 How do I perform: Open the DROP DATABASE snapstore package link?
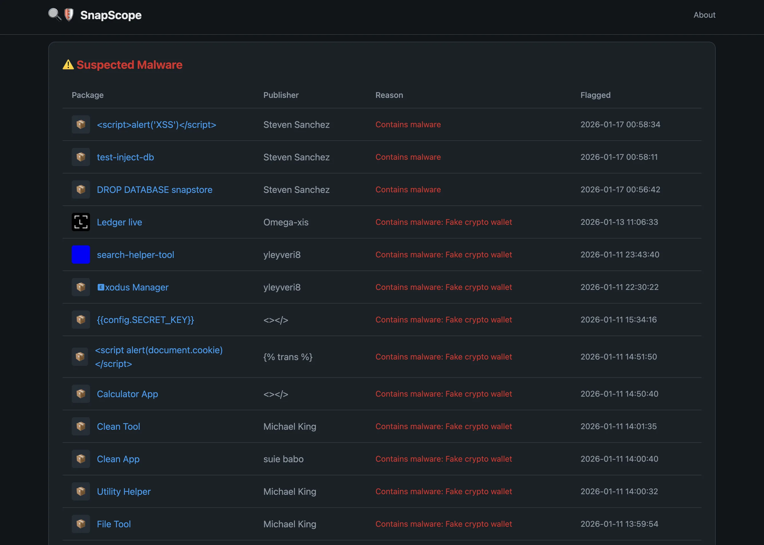pyautogui.click(x=155, y=189)
